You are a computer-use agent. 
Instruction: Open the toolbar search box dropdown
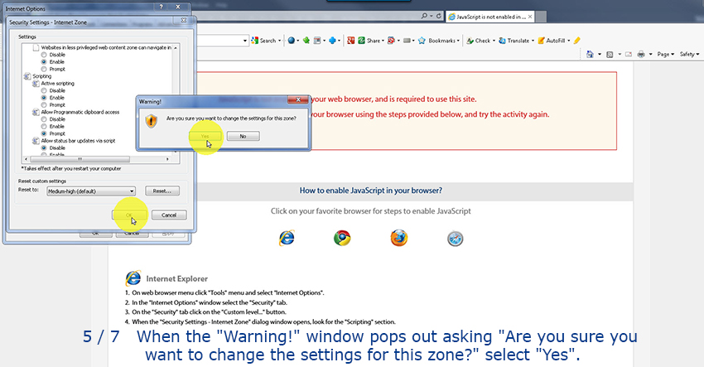click(245, 41)
